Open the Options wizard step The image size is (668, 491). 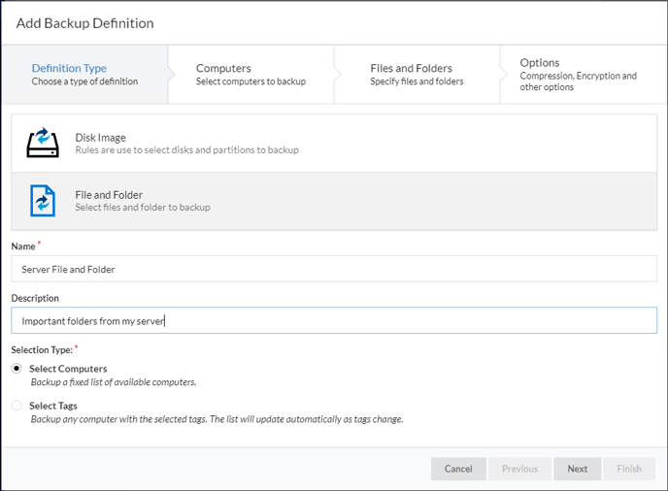tap(584, 75)
